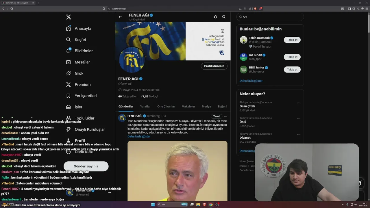Close the FENER AĞI browser tab
The image size is (370, 208).
33,3
